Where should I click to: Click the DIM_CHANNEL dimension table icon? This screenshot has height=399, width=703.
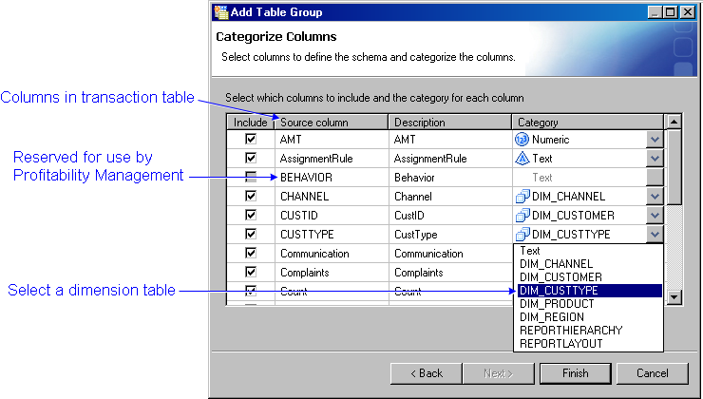tap(522, 197)
